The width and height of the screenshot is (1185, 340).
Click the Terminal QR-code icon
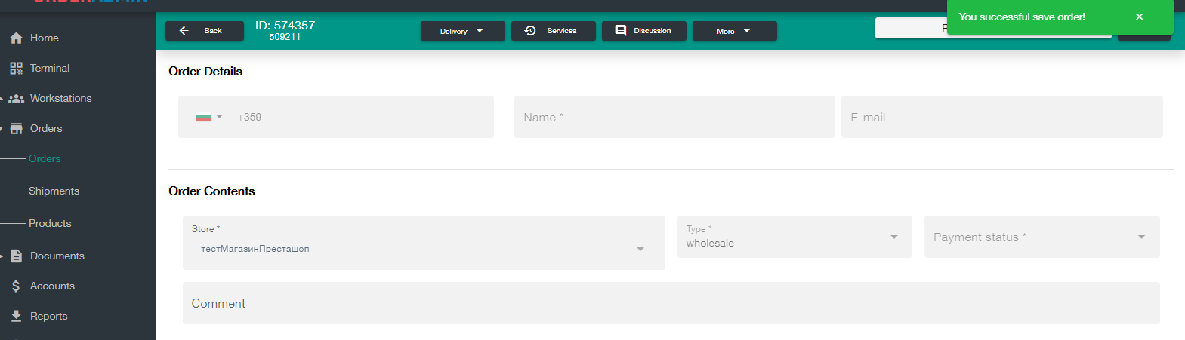pyautogui.click(x=16, y=68)
